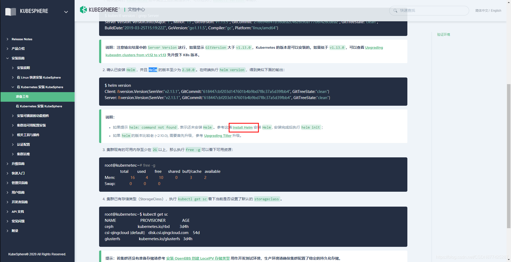Switch language to English
The width and height of the screenshot is (511, 262).
pos(496,11)
